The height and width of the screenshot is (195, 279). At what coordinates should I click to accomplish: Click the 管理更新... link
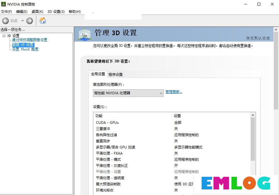(174, 92)
